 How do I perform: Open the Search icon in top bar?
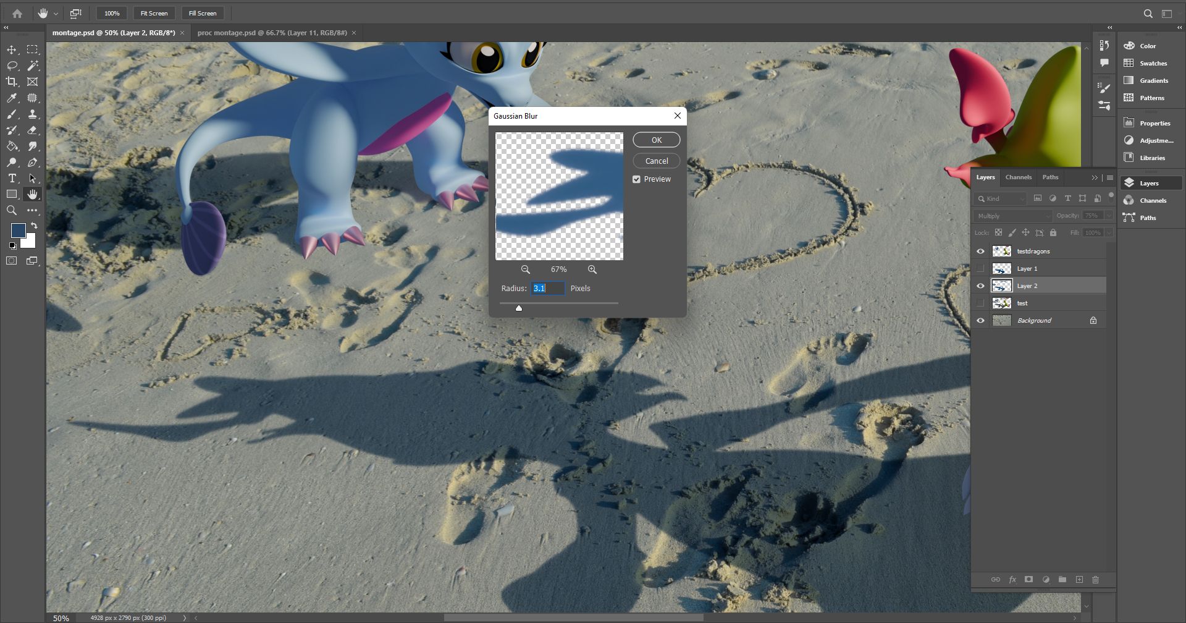pyautogui.click(x=1148, y=13)
